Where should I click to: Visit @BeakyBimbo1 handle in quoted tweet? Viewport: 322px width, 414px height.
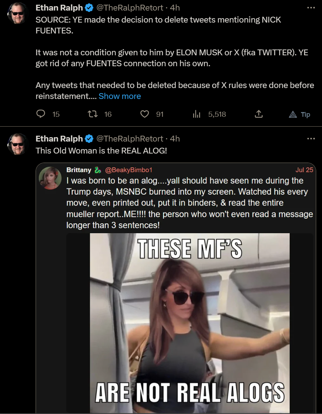click(x=129, y=170)
